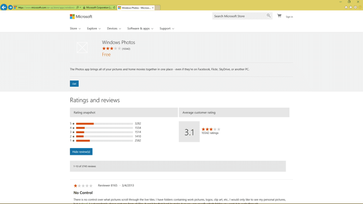
Task: Click the browser forward arrow button
Action: [10, 7]
